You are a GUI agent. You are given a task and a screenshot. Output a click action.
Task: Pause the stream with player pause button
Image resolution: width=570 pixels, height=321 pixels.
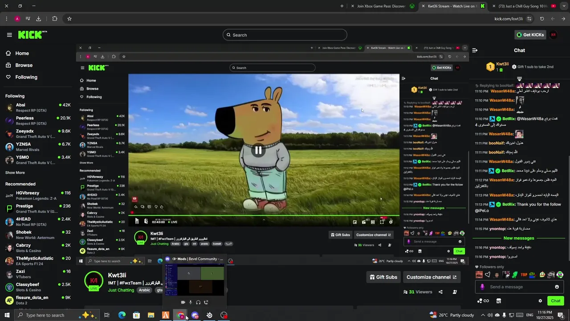coord(137,221)
